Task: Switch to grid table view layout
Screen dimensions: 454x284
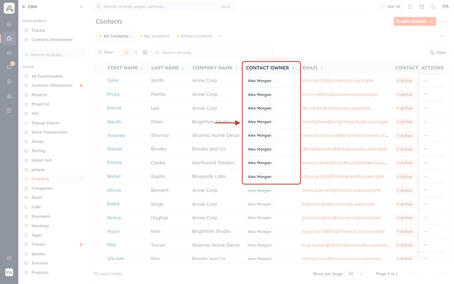Action: coord(145,52)
